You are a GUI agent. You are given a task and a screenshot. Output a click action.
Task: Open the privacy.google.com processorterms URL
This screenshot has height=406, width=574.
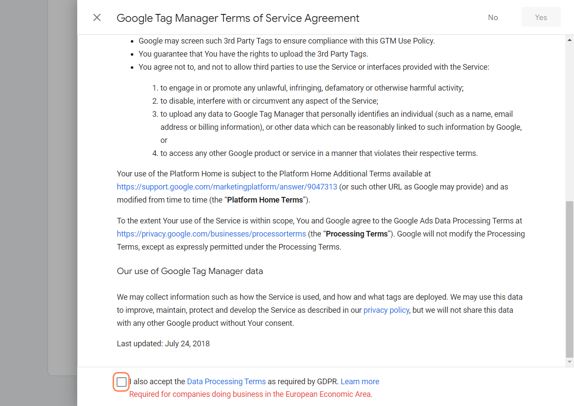click(211, 234)
